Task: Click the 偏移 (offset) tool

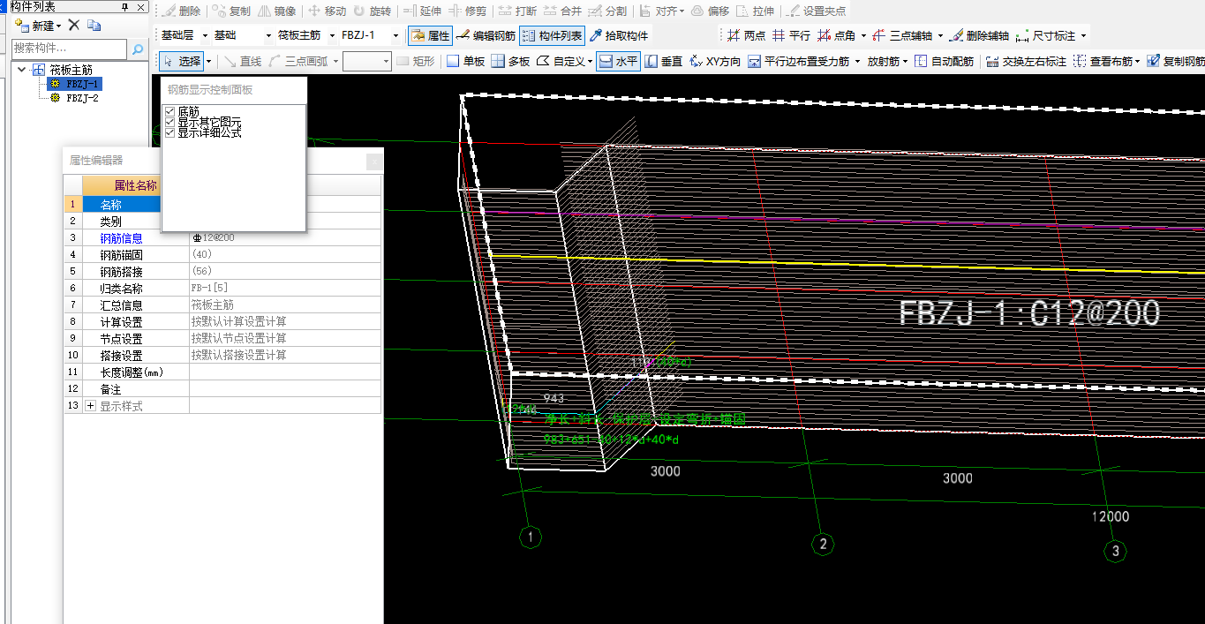Action: click(710, 11)
